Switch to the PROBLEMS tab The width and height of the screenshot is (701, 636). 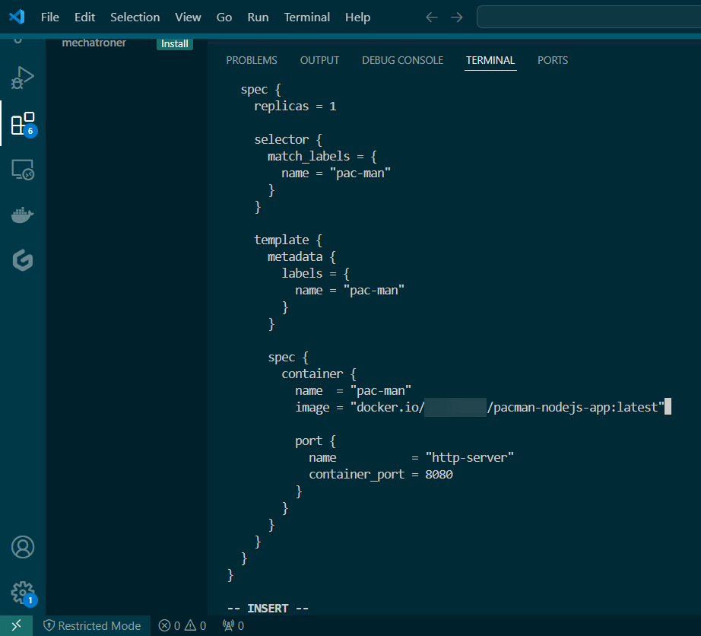click(x=252, y=60)
